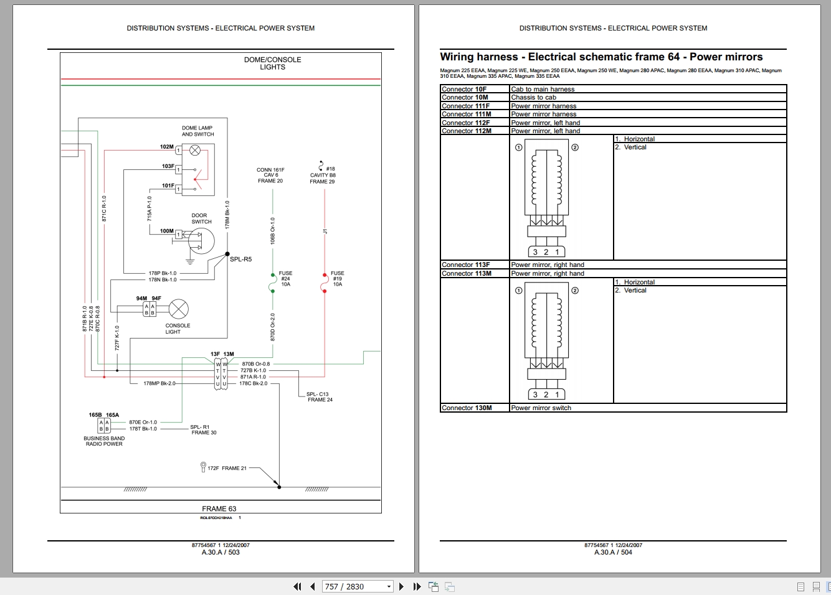The height and width of the screenshot is (595, 831).
Task: Advance to the next page
Action: click(401, 586)
